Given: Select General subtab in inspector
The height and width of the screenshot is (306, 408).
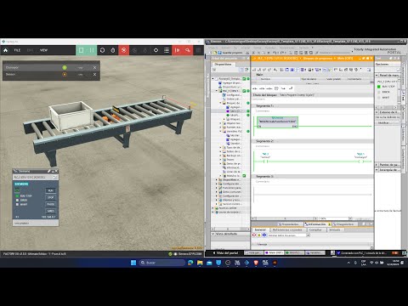Looking at the screenshot, I should [260, 229].
